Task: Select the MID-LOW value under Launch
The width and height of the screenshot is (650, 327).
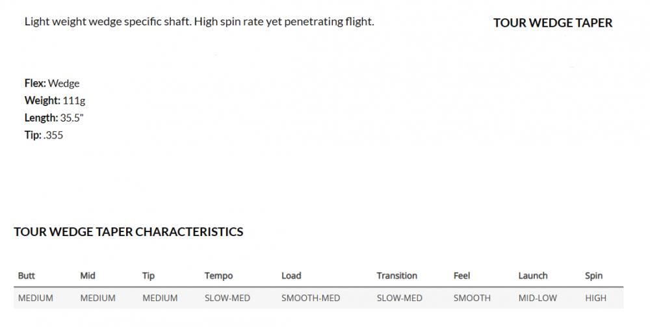Action: (538, 298)
